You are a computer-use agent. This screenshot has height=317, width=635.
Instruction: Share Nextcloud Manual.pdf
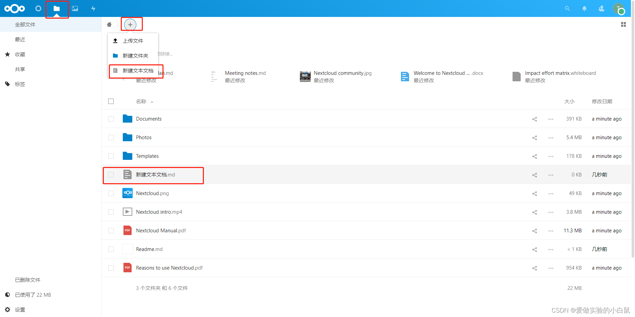click(x=535, y=231)
